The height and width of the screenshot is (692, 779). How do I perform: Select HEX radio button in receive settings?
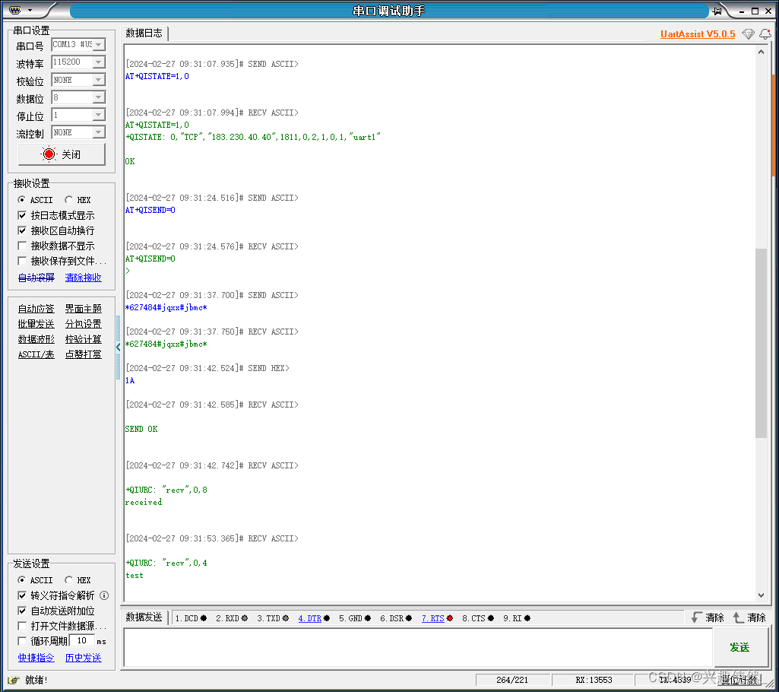click(x=69, y=200)
